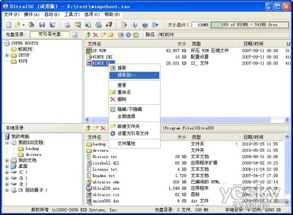Choose 重命名 in the context menu
The image size is (293, 215).
tap(134, 92)
